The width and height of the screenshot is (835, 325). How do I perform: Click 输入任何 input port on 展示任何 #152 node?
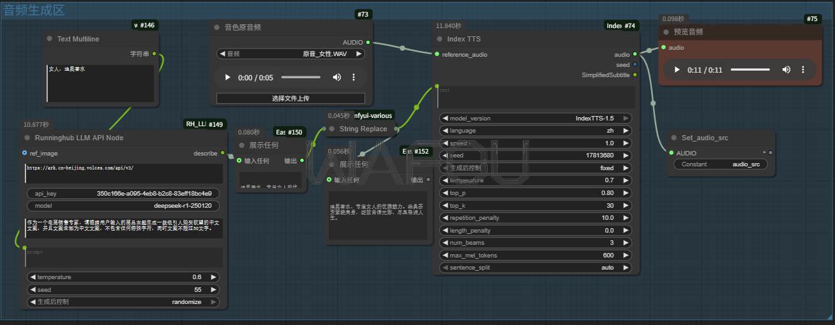(329, 180)
